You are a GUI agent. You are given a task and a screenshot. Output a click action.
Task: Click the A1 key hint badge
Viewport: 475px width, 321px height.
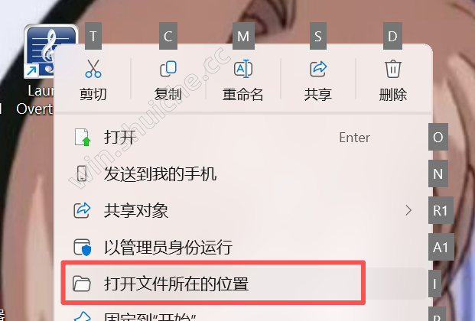coord(441,247)
